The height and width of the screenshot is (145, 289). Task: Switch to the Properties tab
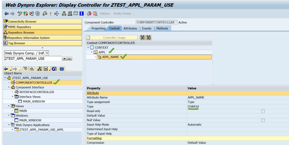click(x=98, y=28)
